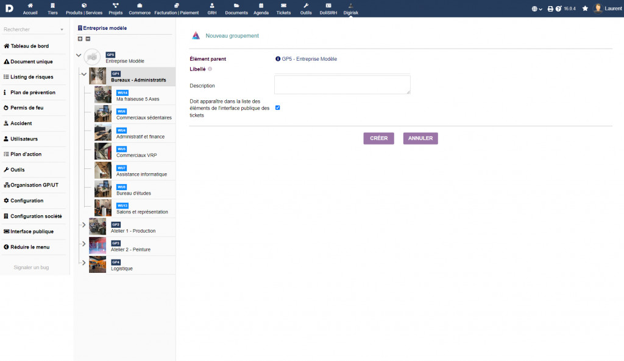Click Signaler un bug link
The image size is (624, 361).
tap(31, 267)
